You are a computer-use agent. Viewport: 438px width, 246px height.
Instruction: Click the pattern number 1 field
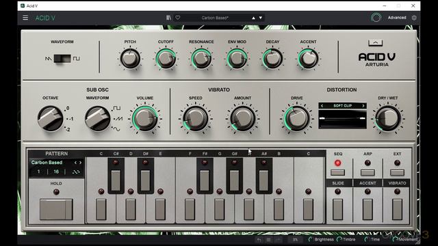coord(38,172)
